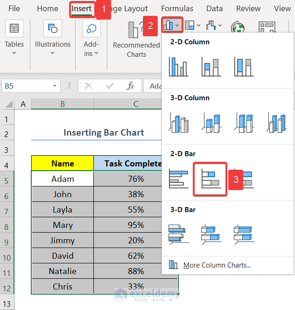Click the Adam cell
295x310 pixels.
pyautogui.click(x=63, y=179)
